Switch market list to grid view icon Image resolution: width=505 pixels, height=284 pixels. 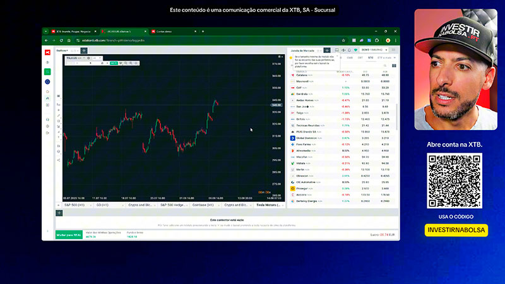(394, 66)
